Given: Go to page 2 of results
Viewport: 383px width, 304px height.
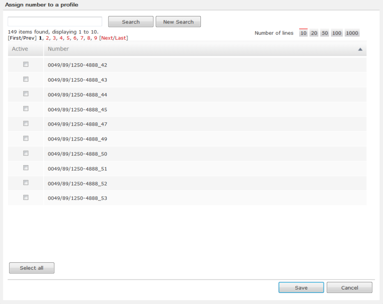Looking at the screenshot, I should coord(47,38).
